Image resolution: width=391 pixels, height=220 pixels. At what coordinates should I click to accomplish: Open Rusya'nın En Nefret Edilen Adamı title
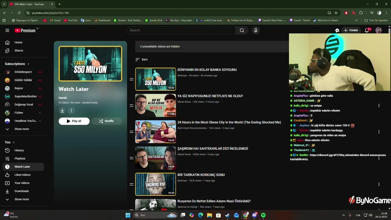(214, 201)
